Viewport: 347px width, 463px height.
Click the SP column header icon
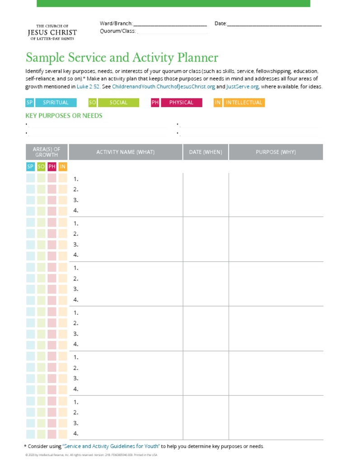click(x=30, y=167)
